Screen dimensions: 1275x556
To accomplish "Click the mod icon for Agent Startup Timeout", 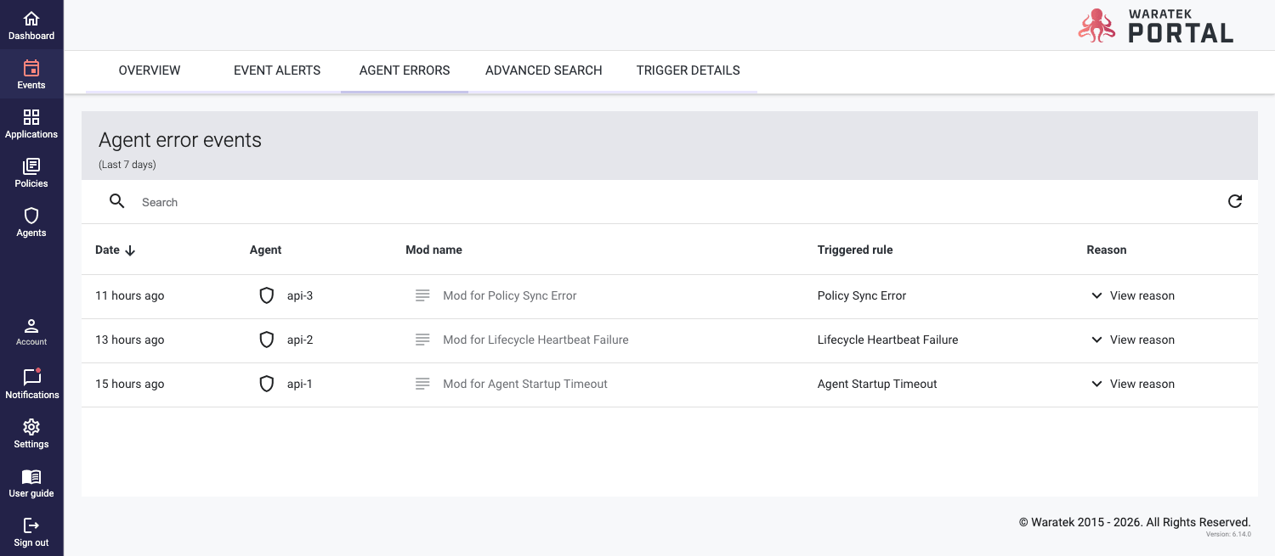I will (x=422, y=384).
